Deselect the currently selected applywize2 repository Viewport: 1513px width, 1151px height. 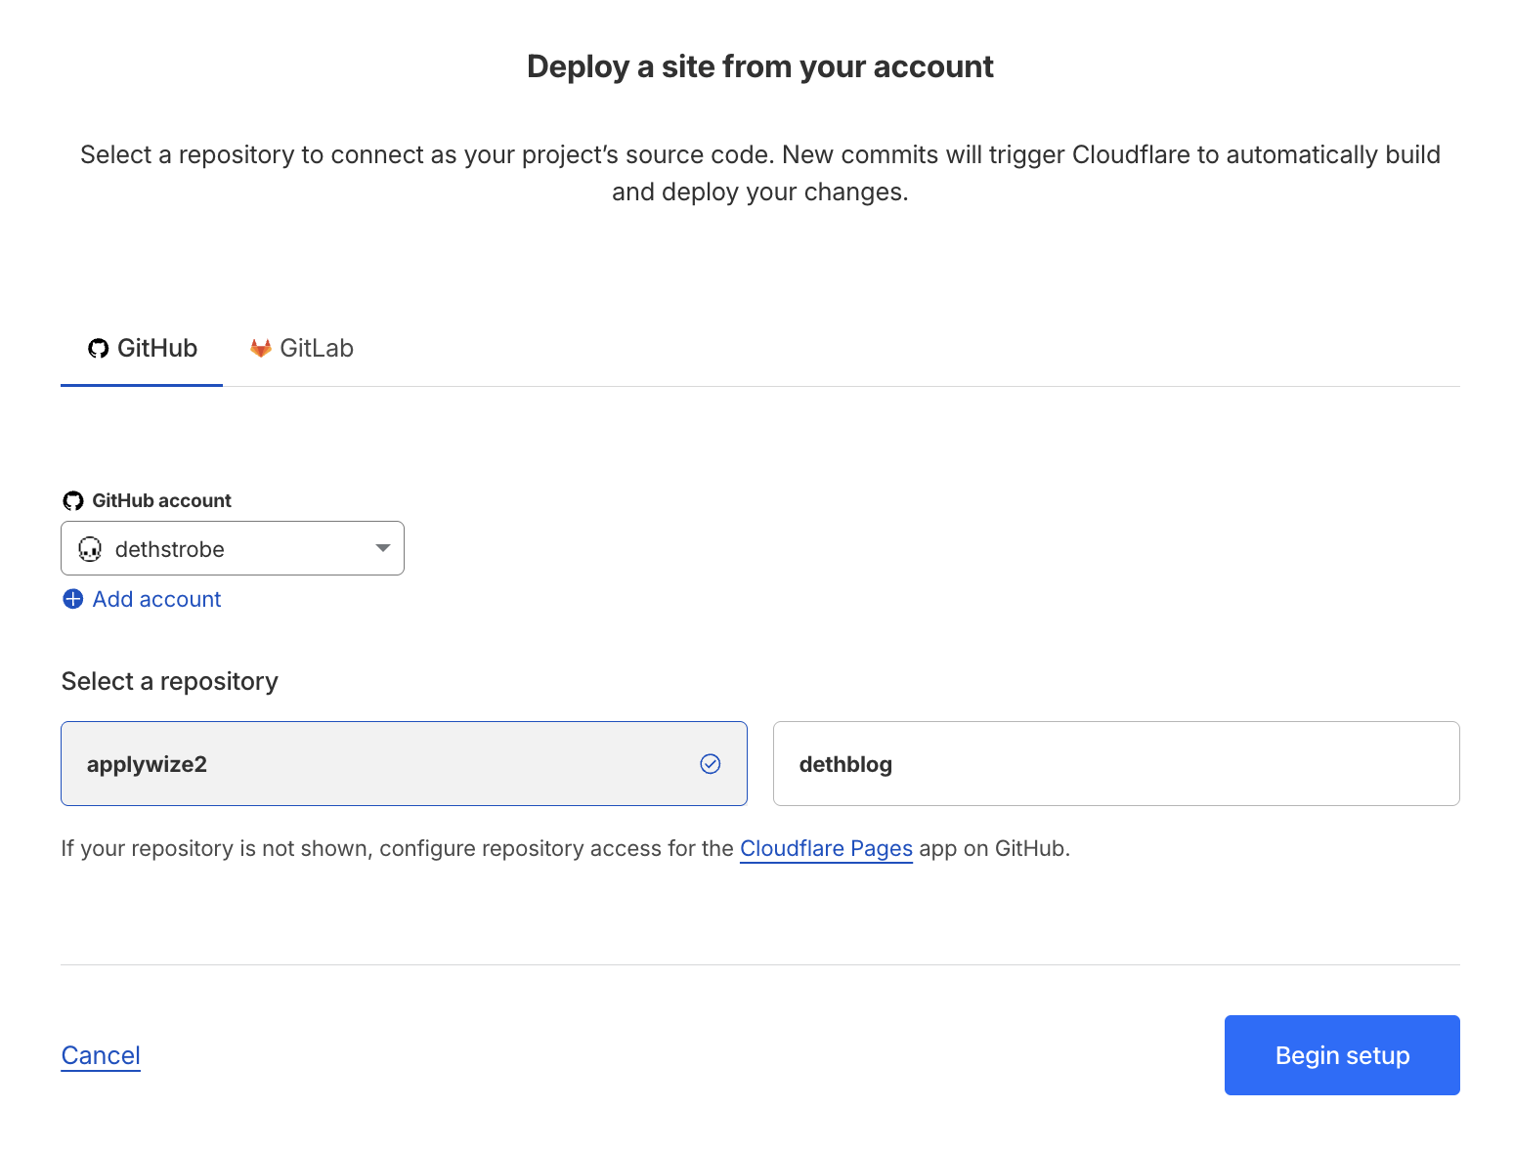click(404, 763)
